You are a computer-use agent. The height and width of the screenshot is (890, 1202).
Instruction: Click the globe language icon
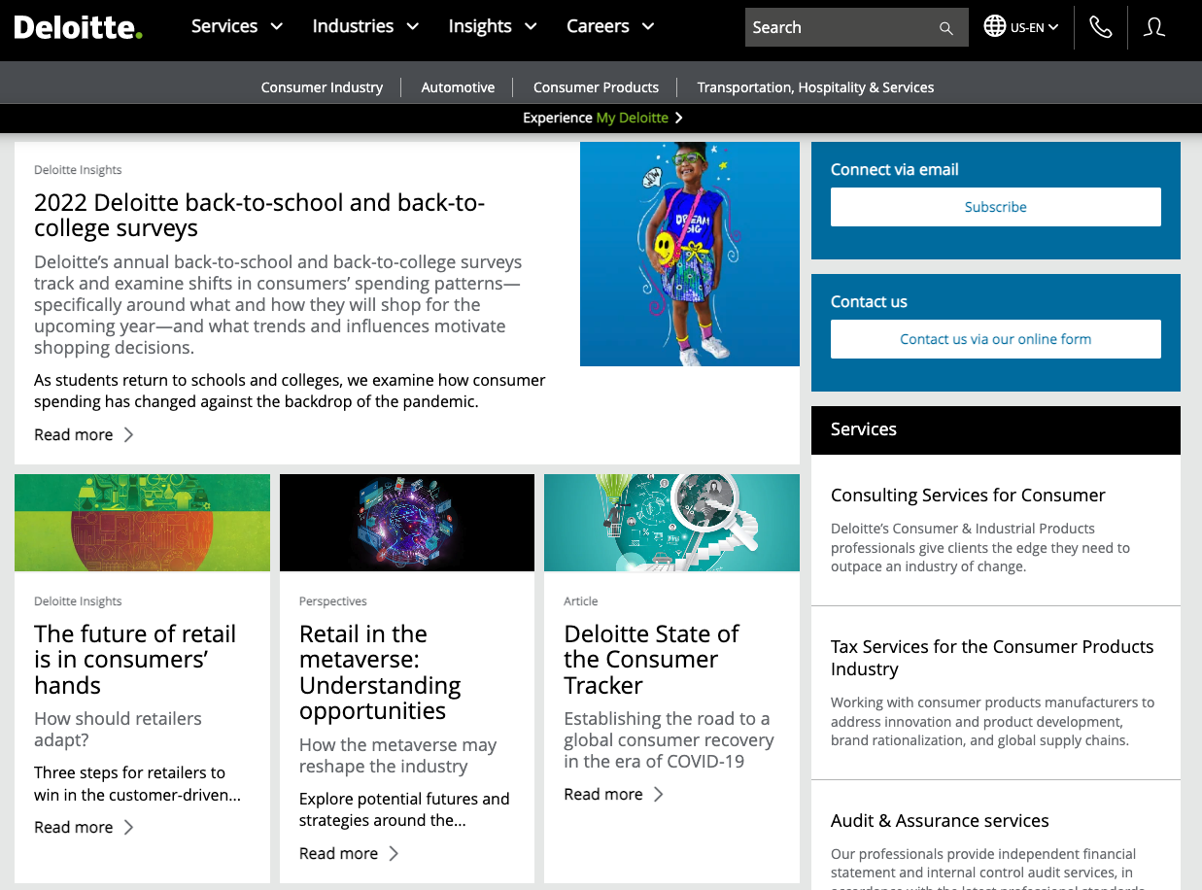(994, 26)
